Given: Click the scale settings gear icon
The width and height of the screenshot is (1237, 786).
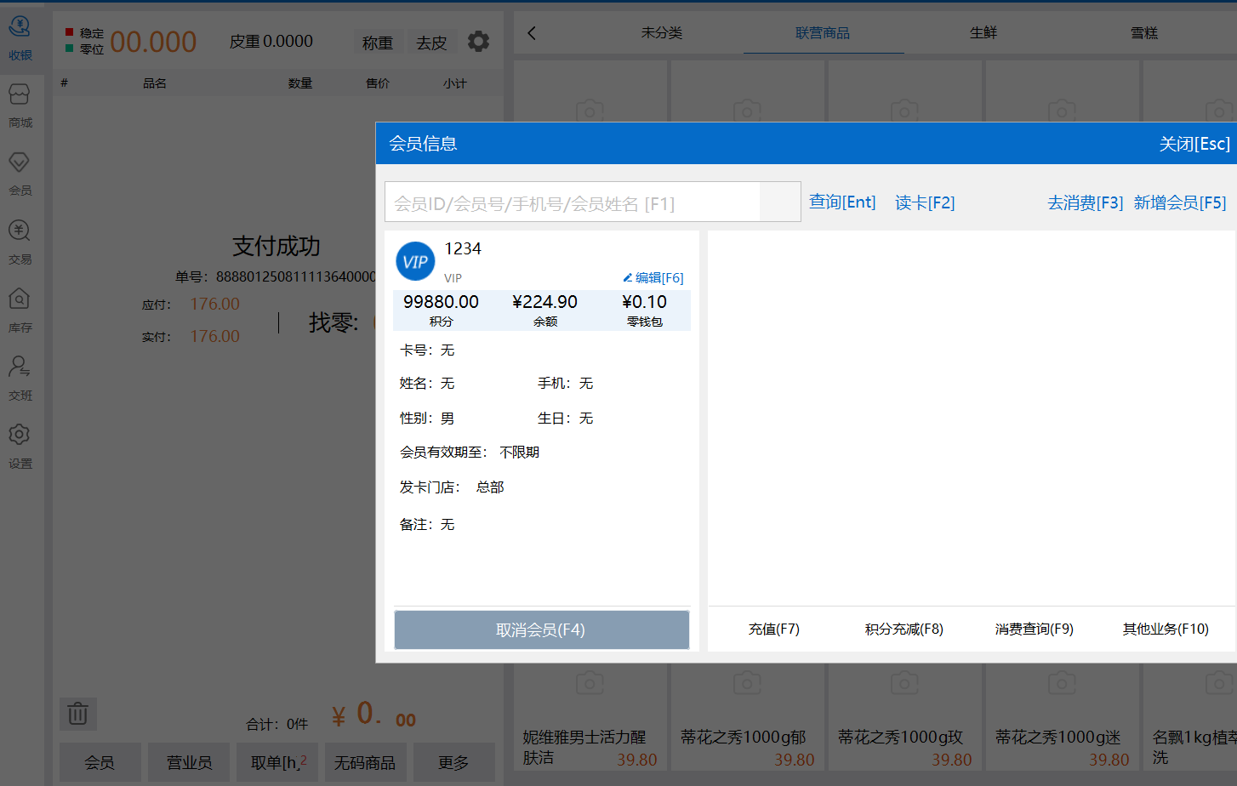Looking at the screenshot, I should [479, 41].
